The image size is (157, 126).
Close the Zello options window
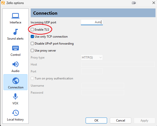[x=154, y=3]
